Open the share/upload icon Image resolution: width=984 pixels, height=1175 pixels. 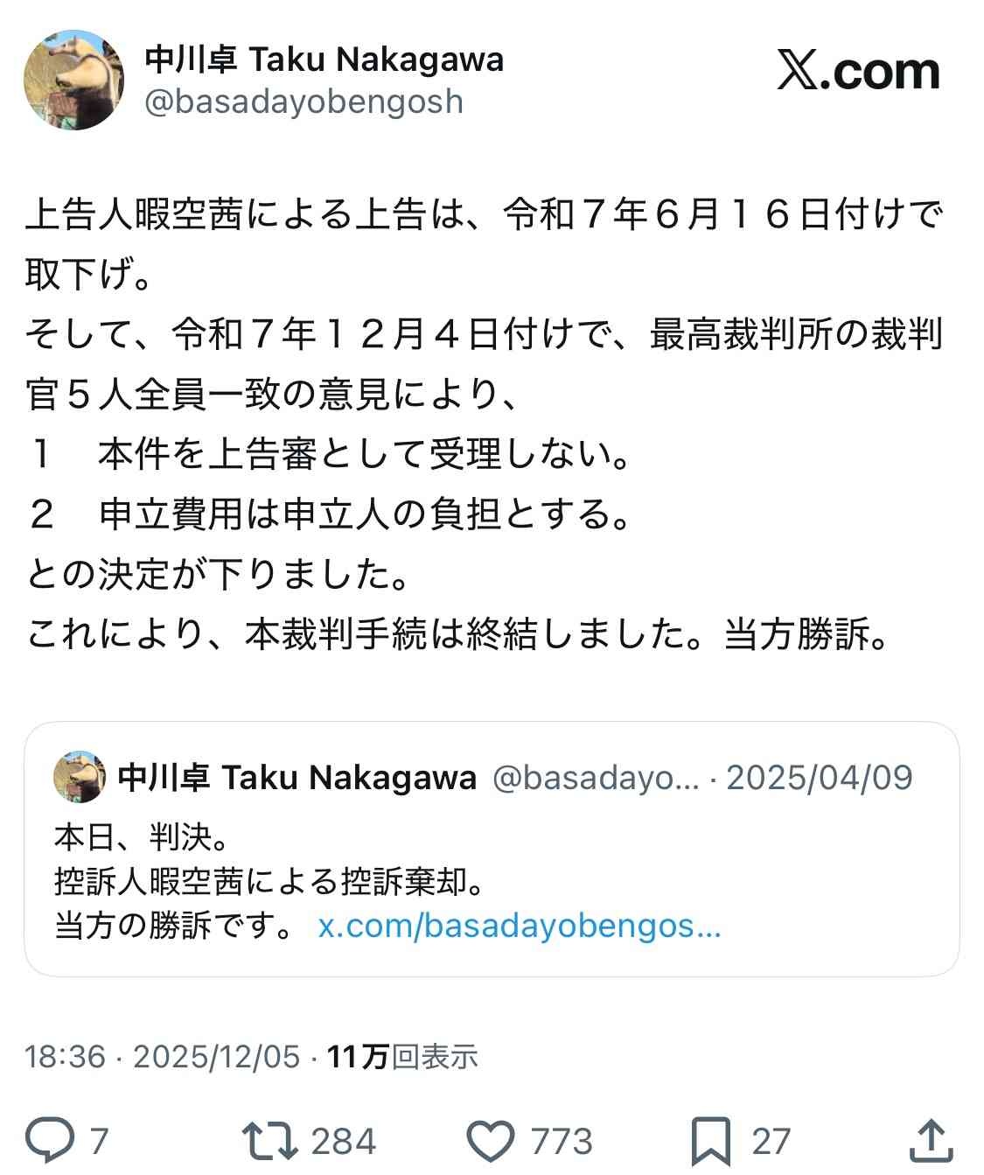pos(932,1140)
